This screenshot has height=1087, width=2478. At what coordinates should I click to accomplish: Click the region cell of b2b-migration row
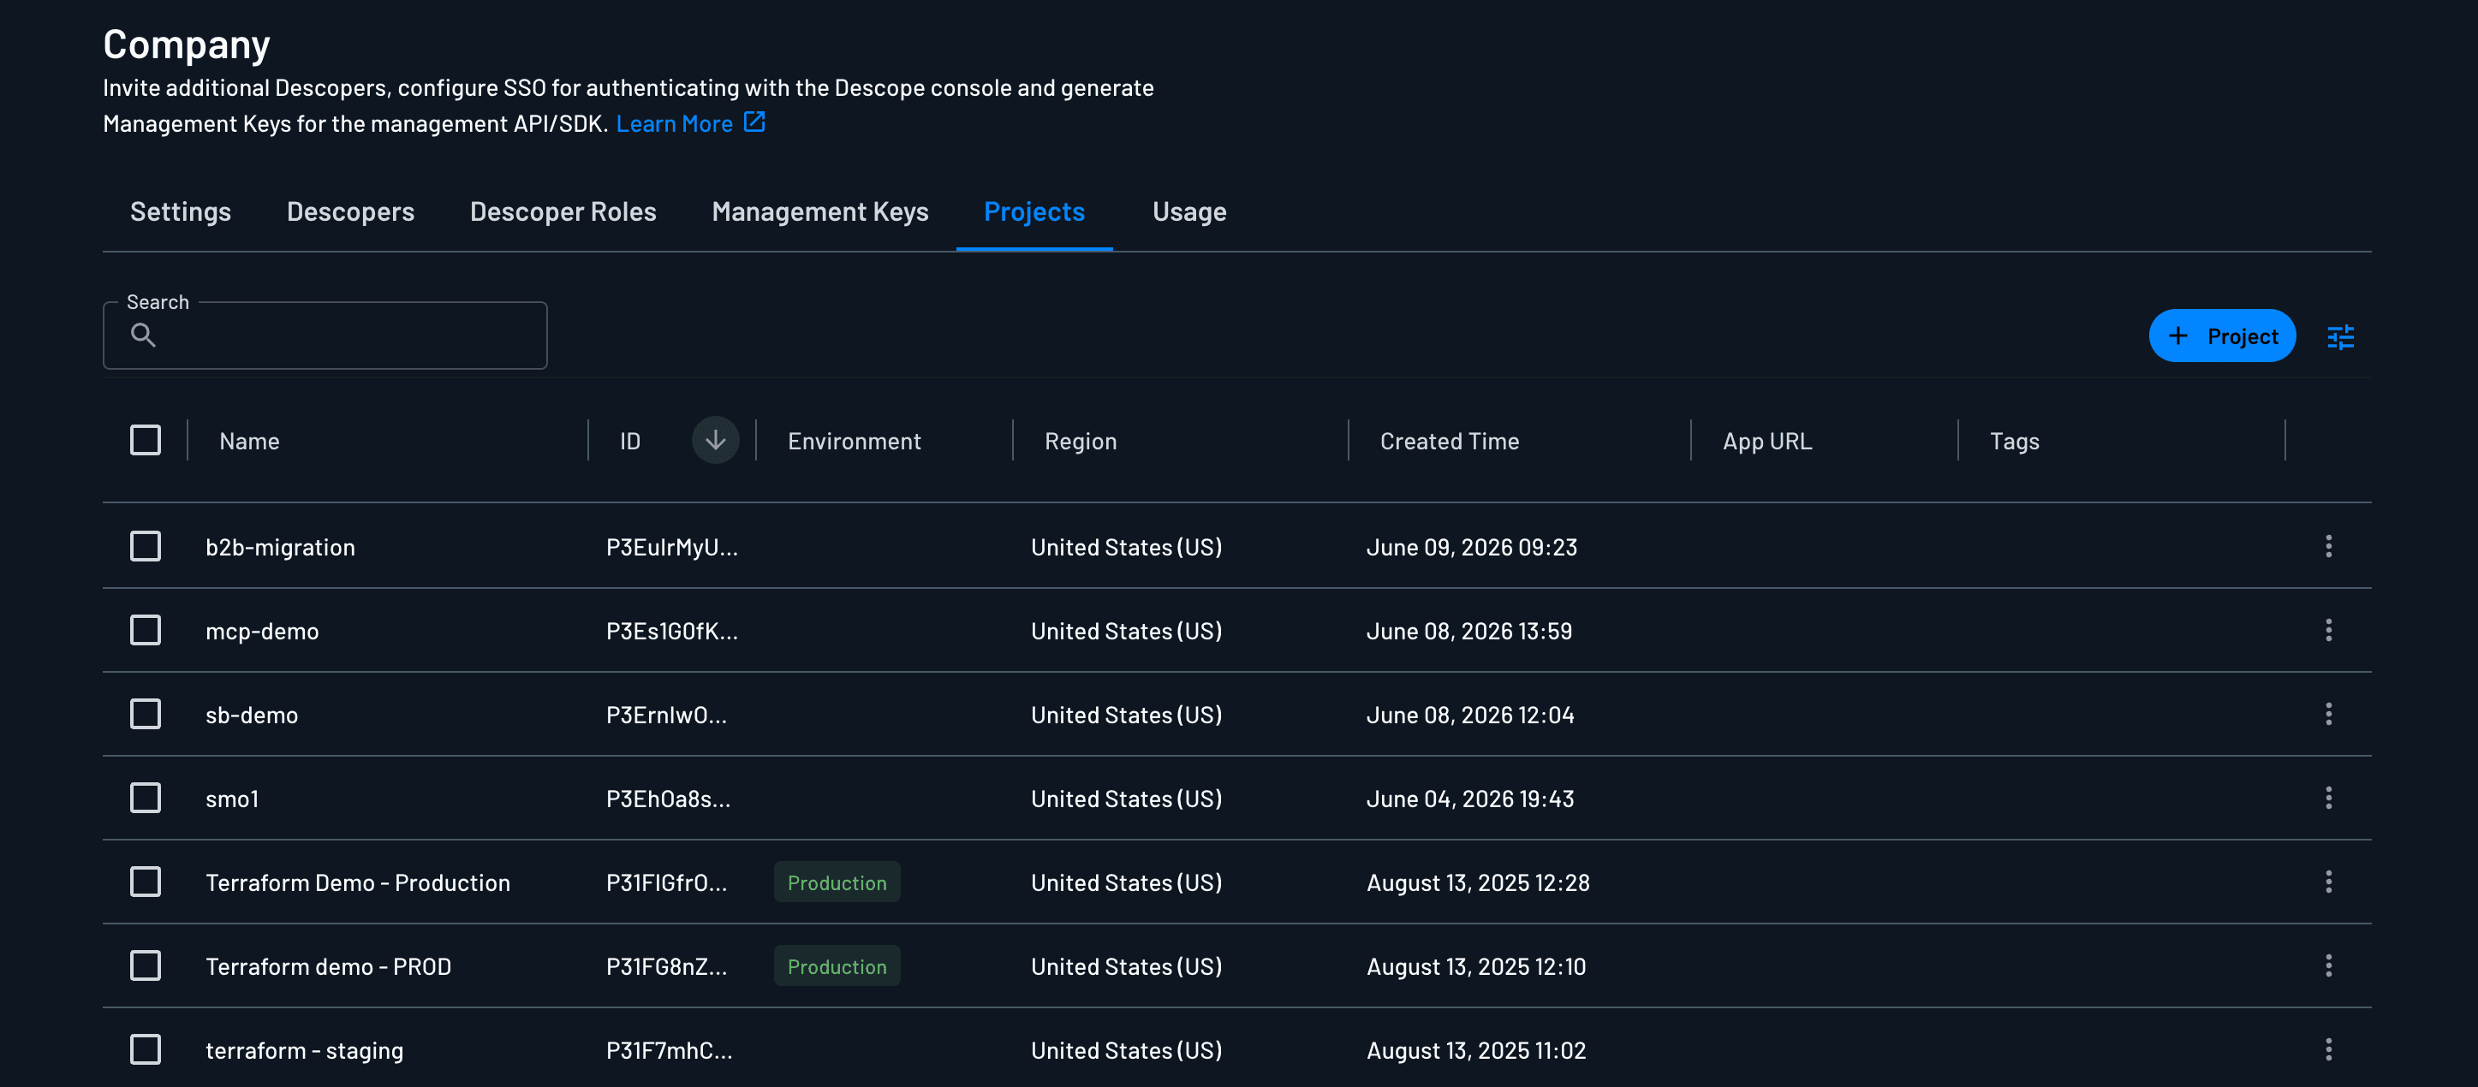(1125, 546)
